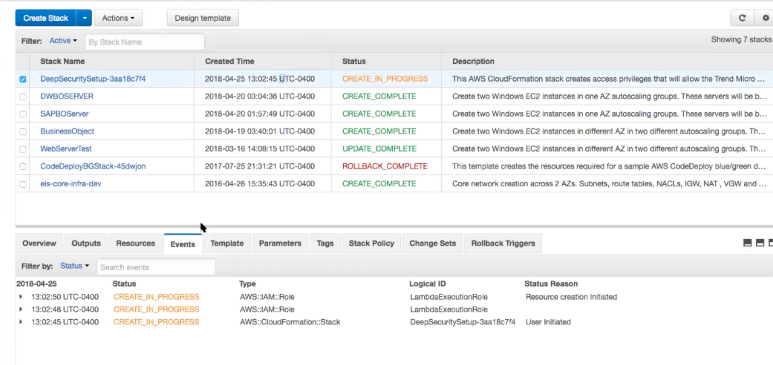
Task: Open the Active filter dropdown
Action: click(63, 41)
